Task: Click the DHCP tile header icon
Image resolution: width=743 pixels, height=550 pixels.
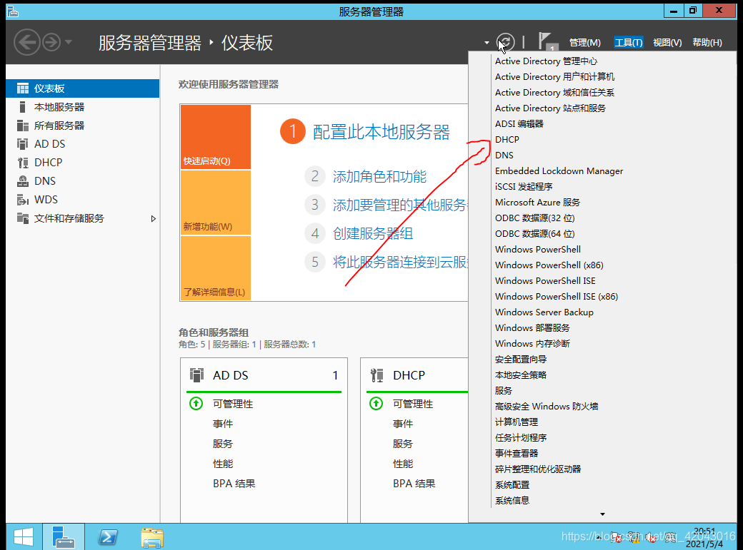Action: (377, 375)
